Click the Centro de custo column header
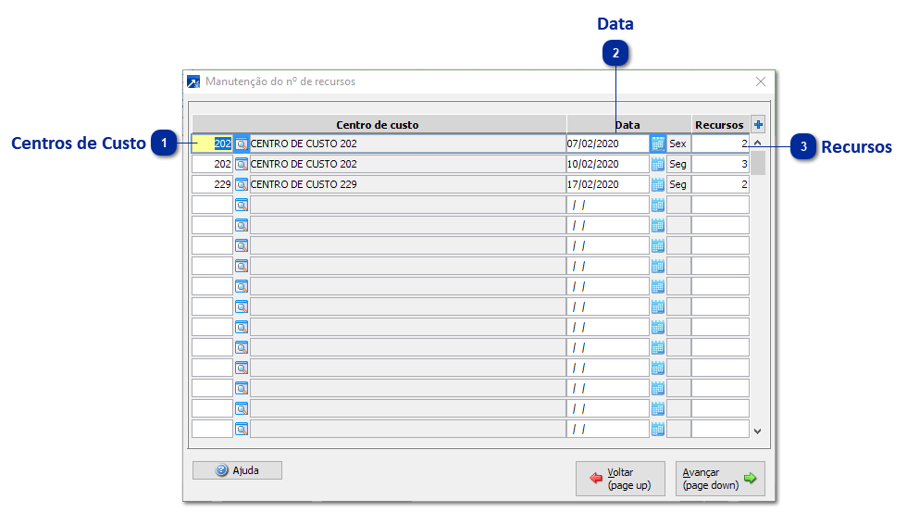907x512 pixels. [379, 124]
